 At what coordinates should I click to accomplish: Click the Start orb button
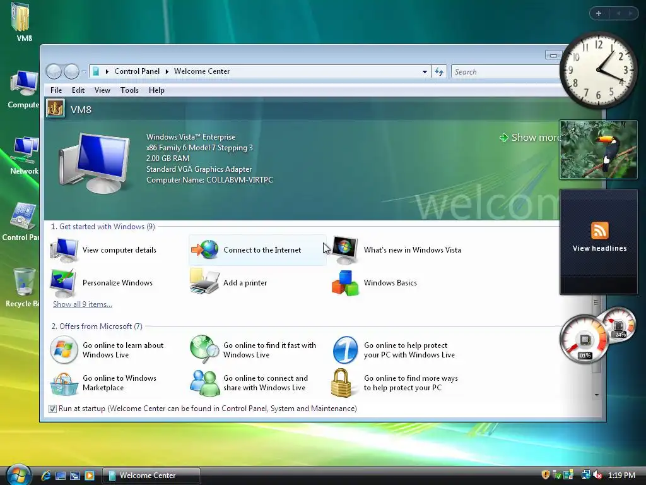point(18,474)
